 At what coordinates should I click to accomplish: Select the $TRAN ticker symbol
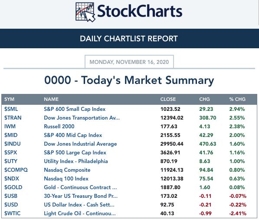13,118
